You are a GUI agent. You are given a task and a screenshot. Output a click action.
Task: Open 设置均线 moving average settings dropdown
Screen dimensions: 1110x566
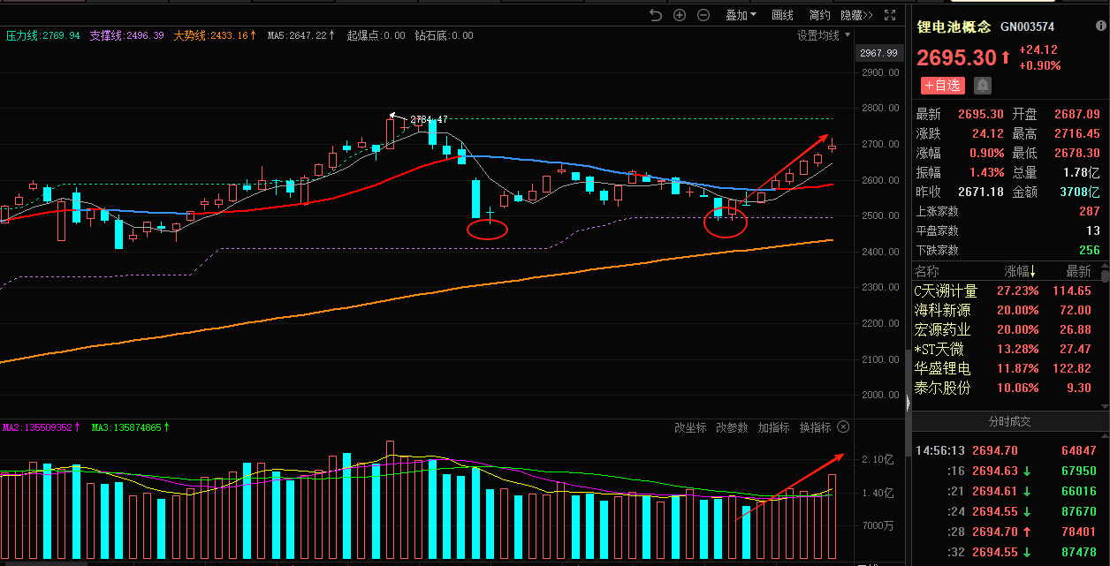tap(824, 35)
